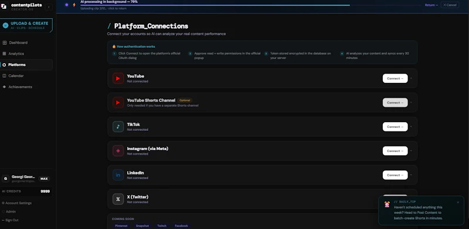Collapse the sidebar with the chevron button
The image size is (469, 229).
coord(49,7)
